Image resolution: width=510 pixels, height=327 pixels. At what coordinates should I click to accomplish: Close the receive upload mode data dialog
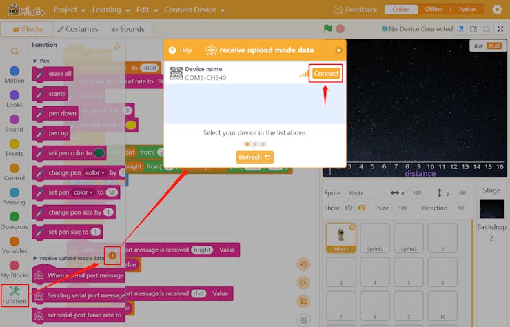tap(338, 50)
